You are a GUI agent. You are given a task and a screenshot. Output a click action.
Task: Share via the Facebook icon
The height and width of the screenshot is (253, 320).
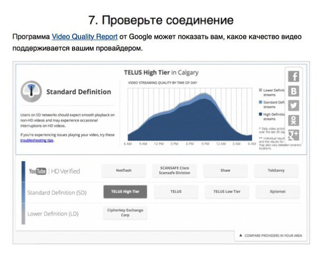tap(293, 76)
